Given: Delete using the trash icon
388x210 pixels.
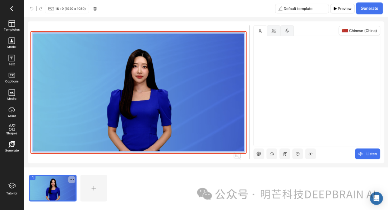Looking at the screenshot, I should pos(95,9).
